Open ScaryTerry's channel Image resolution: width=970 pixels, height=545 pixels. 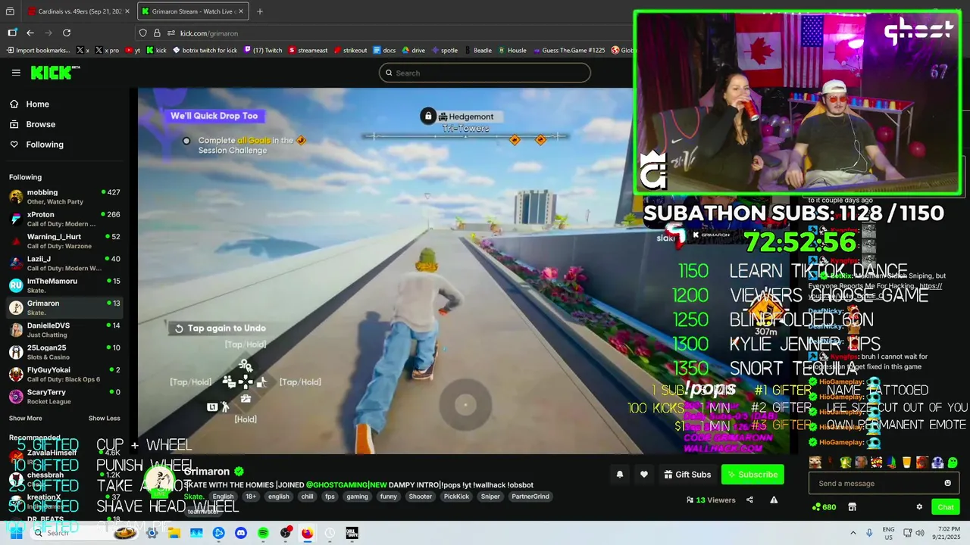click(65, 397)
